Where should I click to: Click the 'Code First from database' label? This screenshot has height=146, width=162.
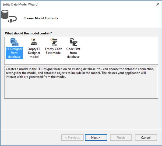73,53
